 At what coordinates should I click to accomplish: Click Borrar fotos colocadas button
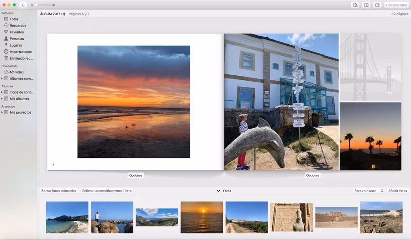(x=59, y=191)
